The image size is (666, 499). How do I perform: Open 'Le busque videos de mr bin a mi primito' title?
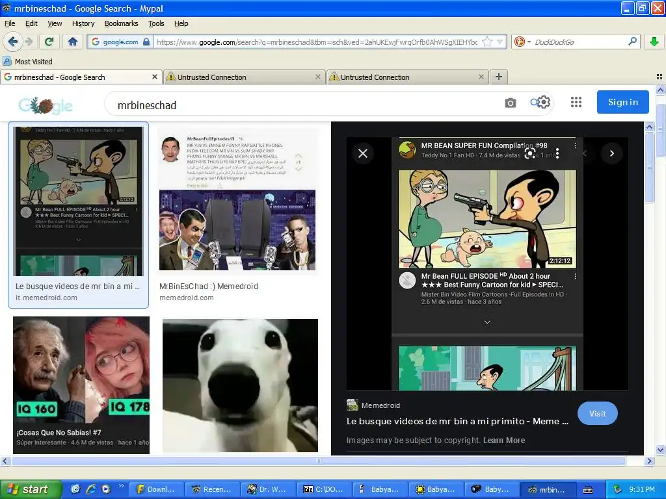tap(457, 421)
